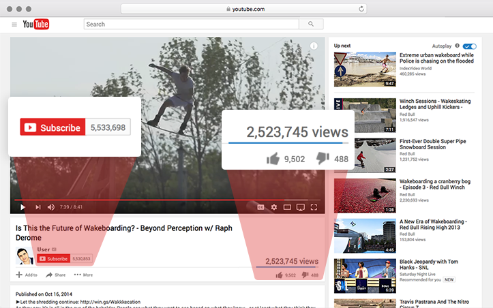
Task: Open Extreme urban wakeboard title link
Action: (x=436, y=58)
